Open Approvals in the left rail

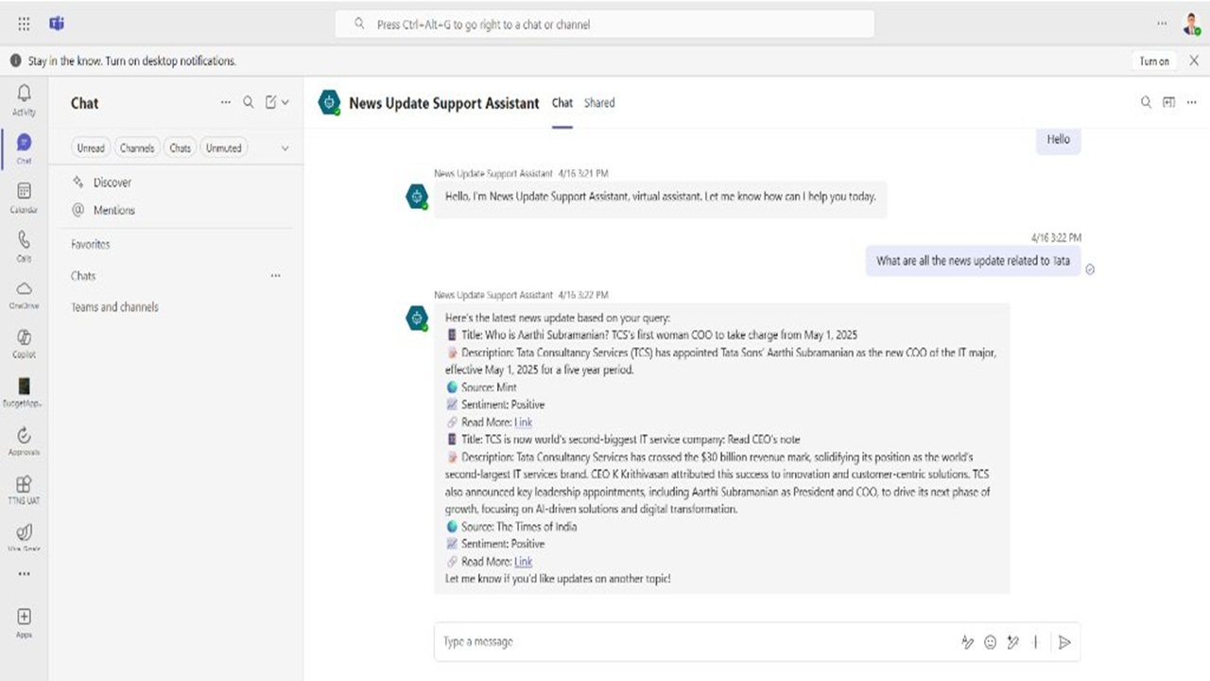tap(24, 442)
